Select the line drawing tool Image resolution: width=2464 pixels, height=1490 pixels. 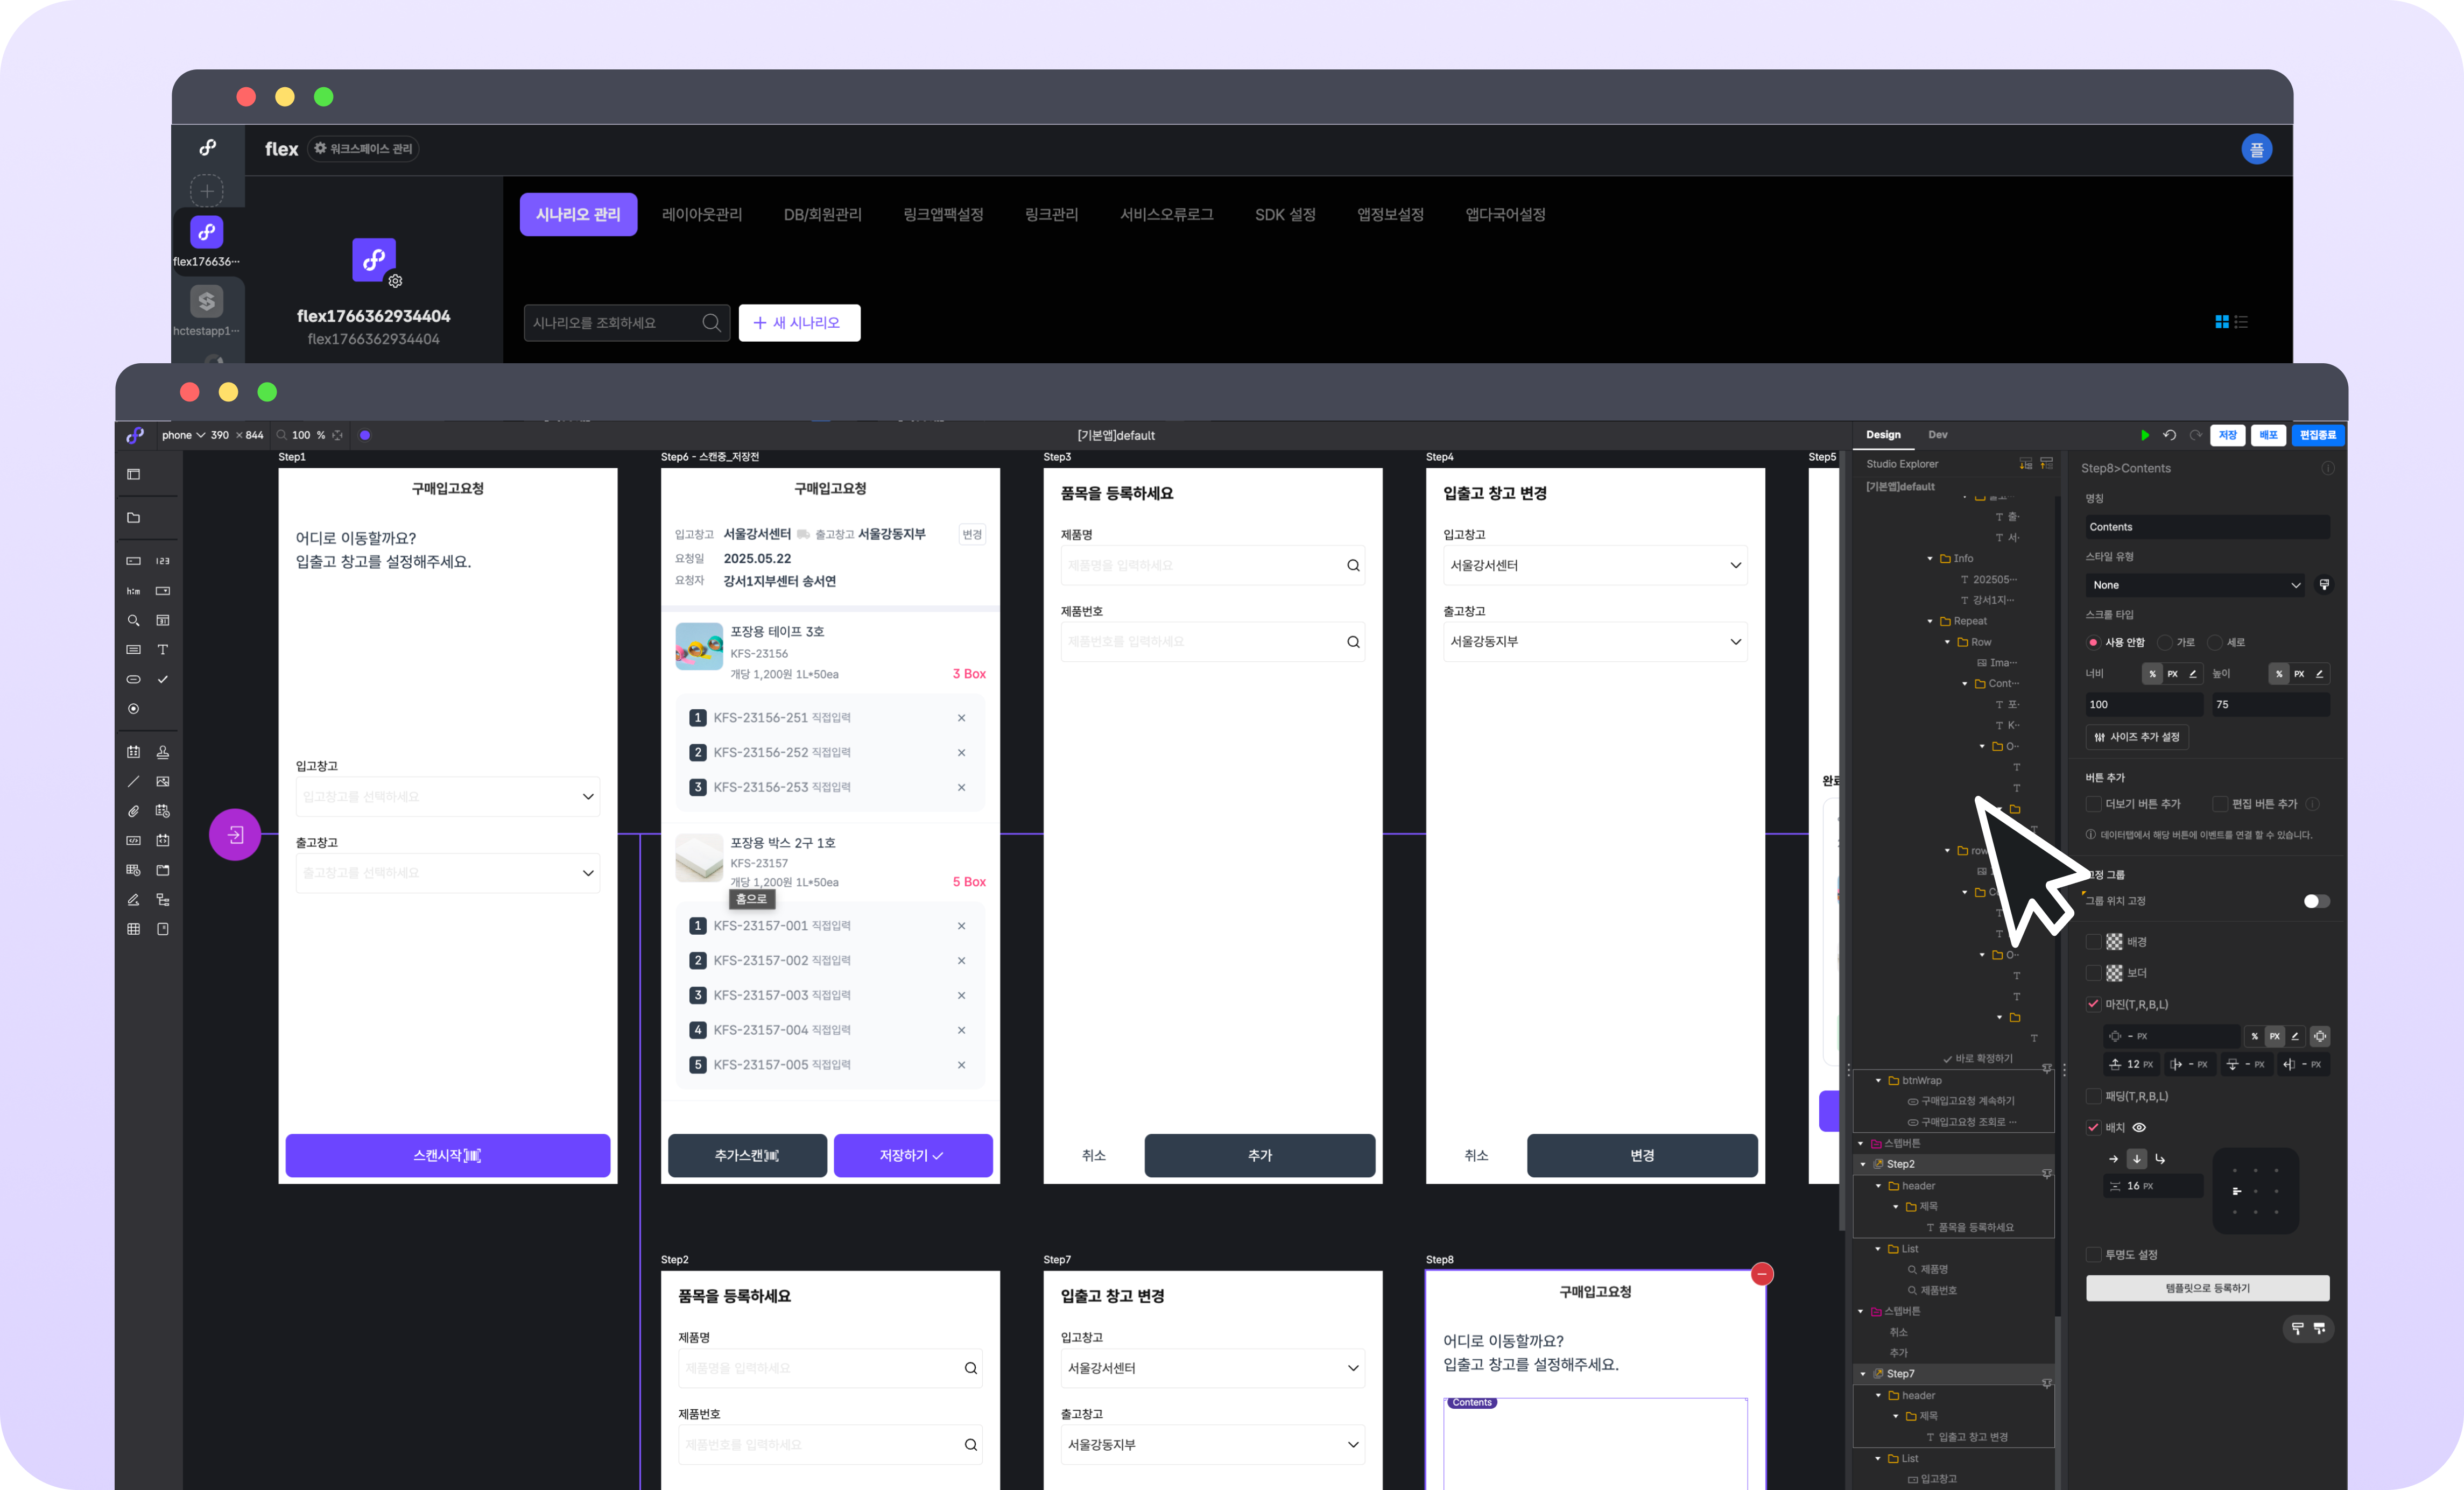click(x=133, y=781)
